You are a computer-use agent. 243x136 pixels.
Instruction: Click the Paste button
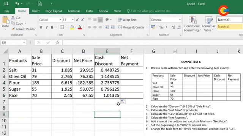[x=5, y=22]
